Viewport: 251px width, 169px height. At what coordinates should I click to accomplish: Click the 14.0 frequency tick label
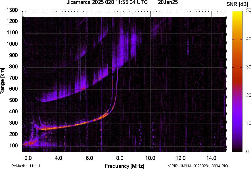click(212, 158)
